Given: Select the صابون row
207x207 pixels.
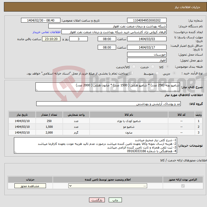Looking at the screenshot, I should pos(106,132).
